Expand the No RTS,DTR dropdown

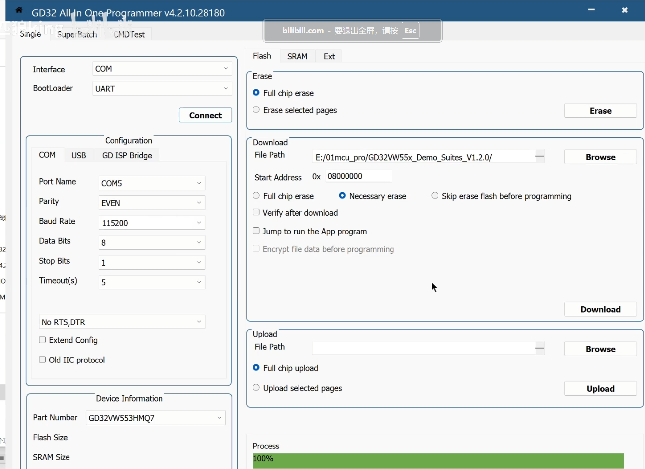click(122, 322)
